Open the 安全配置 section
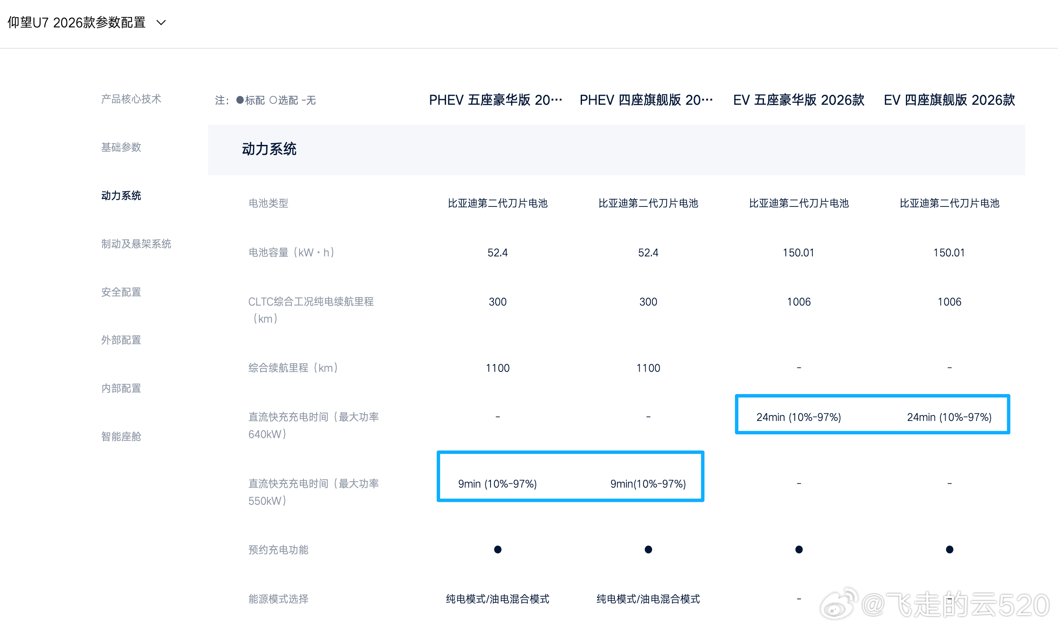This screenshot has height=630, width=1058. tap(121, 292)
